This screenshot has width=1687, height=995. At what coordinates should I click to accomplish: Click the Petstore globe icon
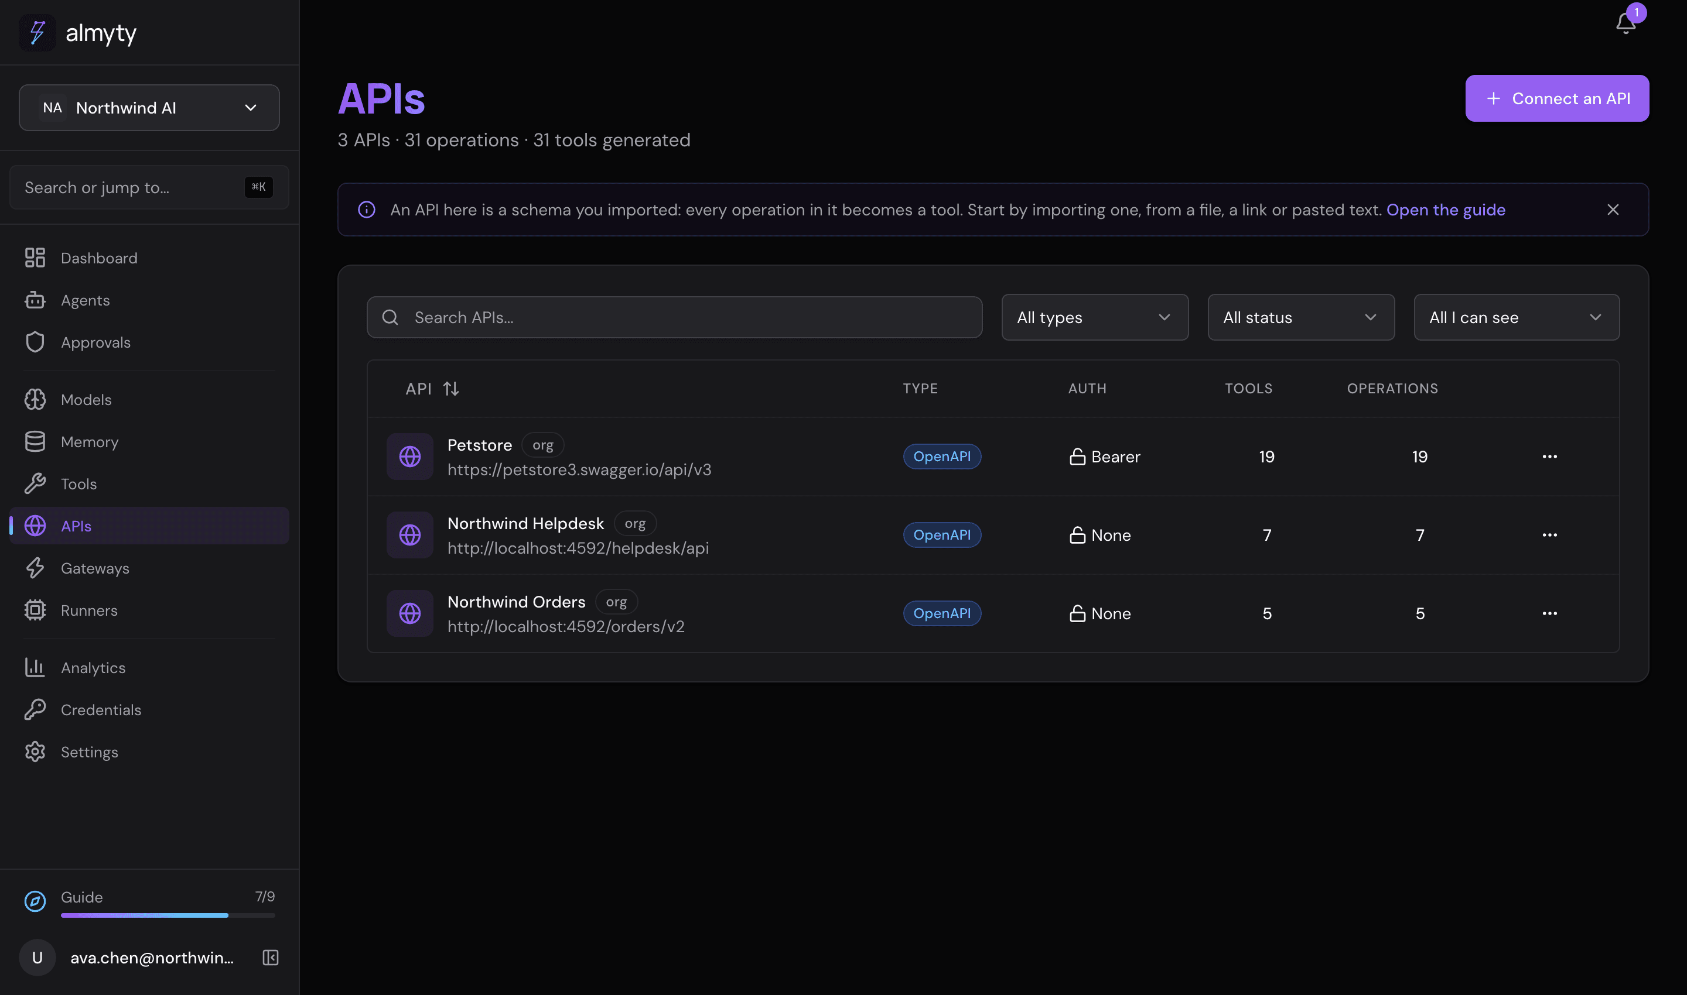[410, 457]
